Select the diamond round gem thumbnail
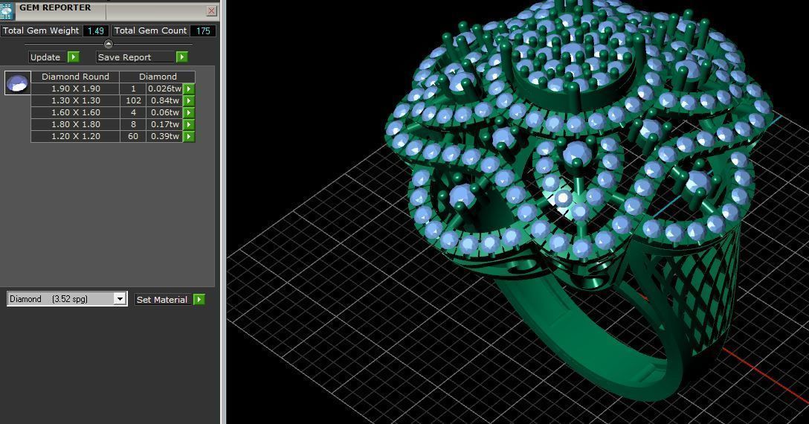 (18, 83)
